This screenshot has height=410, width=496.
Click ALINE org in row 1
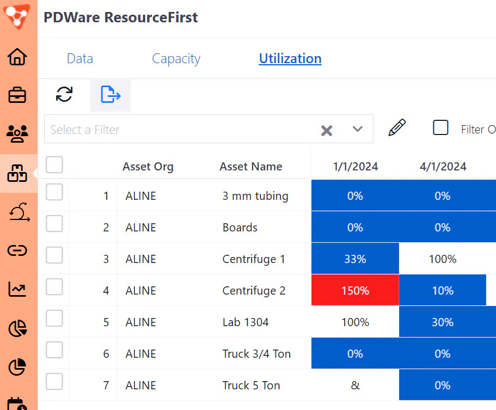point(141,196)
